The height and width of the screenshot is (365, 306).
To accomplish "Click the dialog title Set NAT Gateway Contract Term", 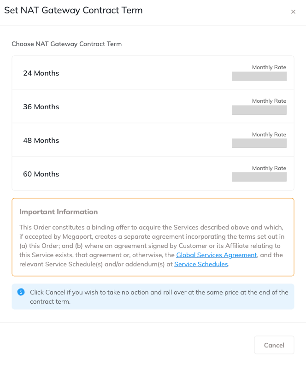I will click(73, 11).
